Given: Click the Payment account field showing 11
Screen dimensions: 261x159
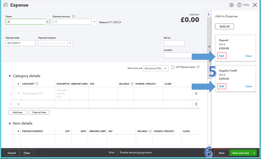Looking at the screenshot, I should pos(72,22).
